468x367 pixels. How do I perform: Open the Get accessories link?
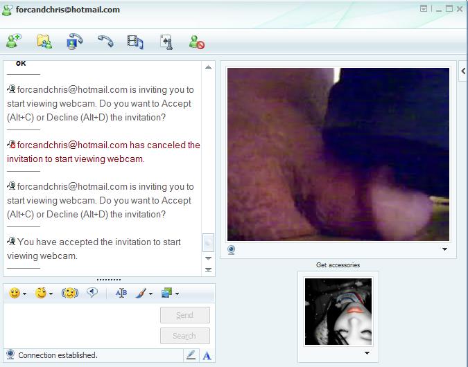pos(338,265)
